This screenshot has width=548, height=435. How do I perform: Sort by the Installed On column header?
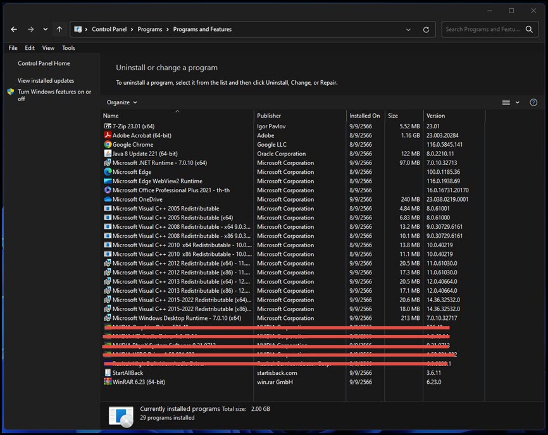click(365, 116)
